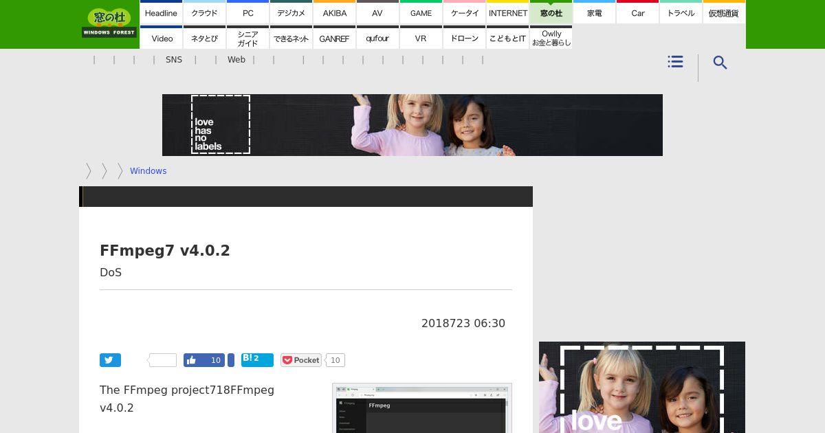Click the Pocket count bubble showing 10
825x433 pixels.
pos(335,360)
